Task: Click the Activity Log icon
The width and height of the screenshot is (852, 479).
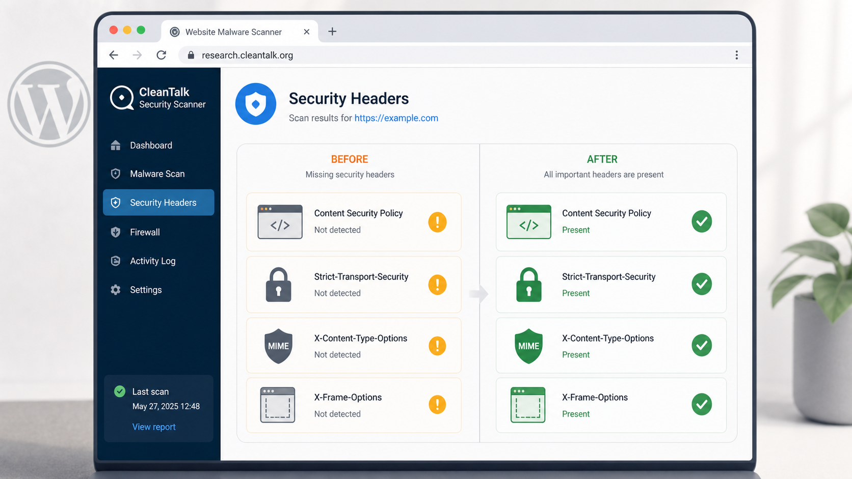Action: coord(116,261)
